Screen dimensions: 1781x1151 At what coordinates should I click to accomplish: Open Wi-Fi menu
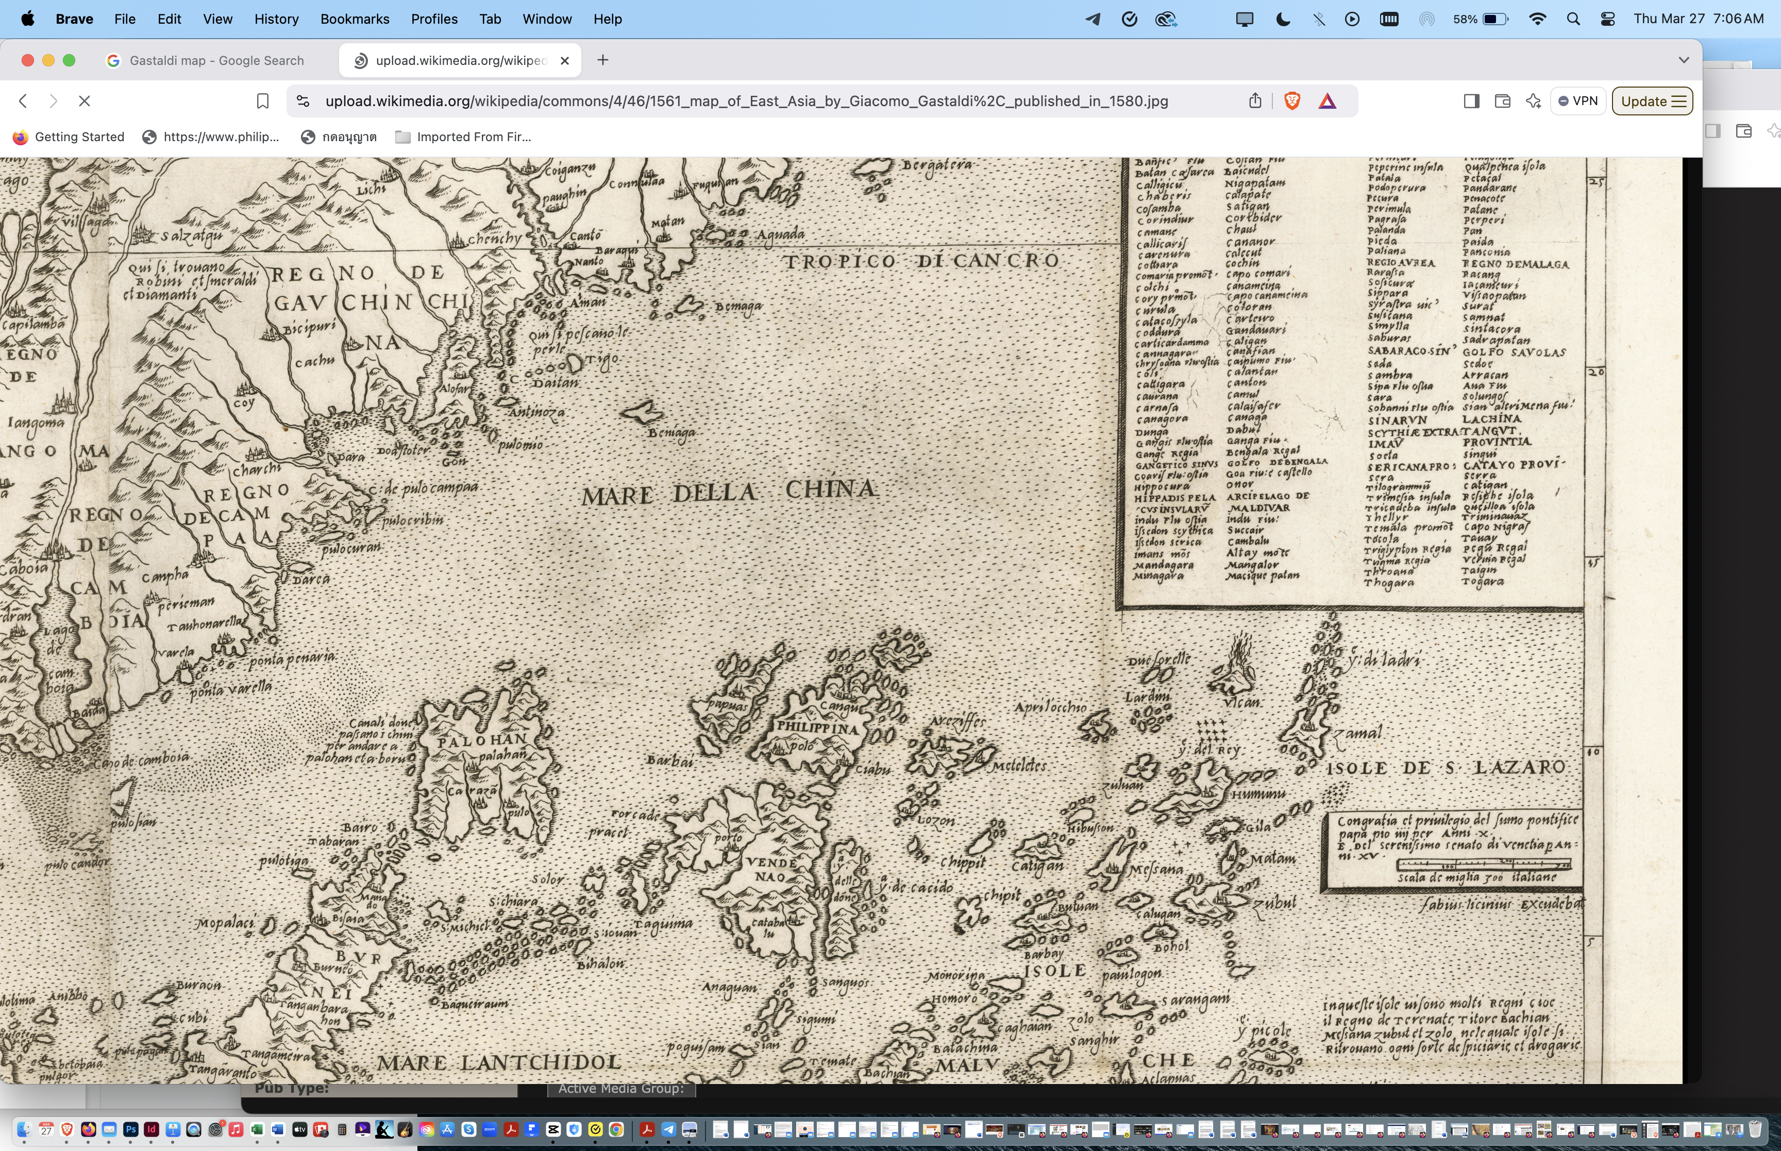tap(1537, 19)
